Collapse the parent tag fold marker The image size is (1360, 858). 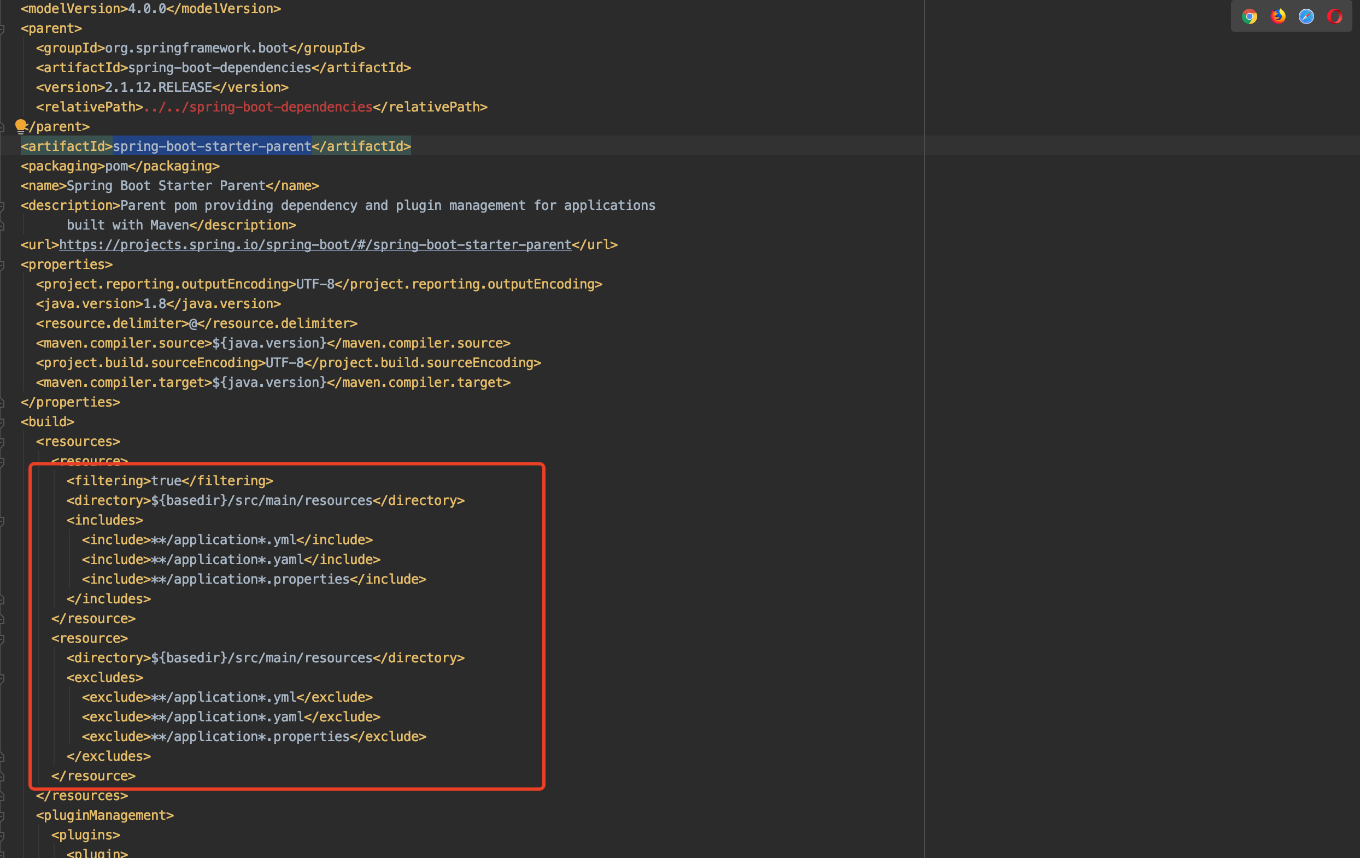2,29
